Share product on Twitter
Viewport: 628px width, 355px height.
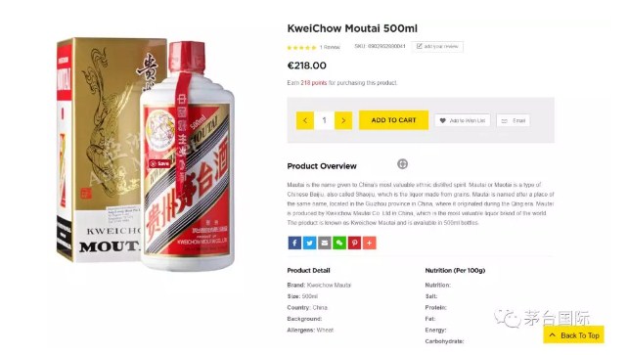tap(309, 243)
